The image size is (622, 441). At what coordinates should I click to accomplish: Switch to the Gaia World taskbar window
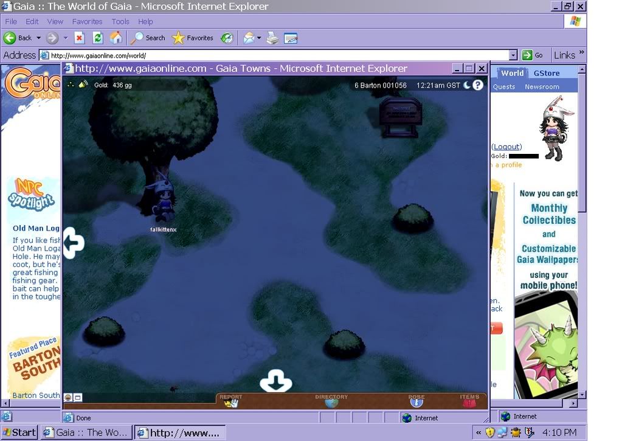[x=86, y=432]
